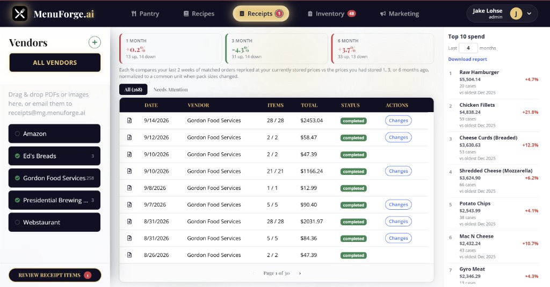The height and width of the screenshot is (287, 550).
Task: Open the Inventory tab
Action: point(332,13)
